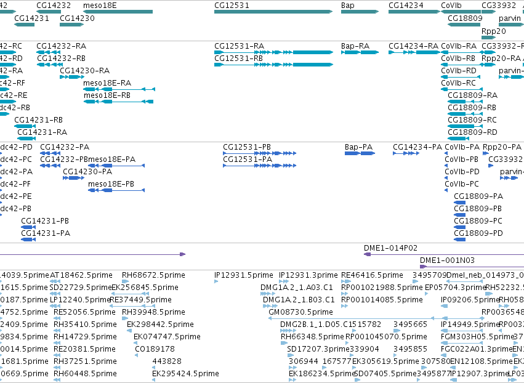Click the meso18E gene label
Image resolution: width=524 pixels, height=383 pixels.
100,6
